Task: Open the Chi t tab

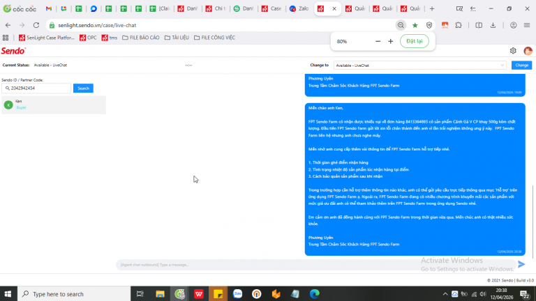Action: click(216, 9)
